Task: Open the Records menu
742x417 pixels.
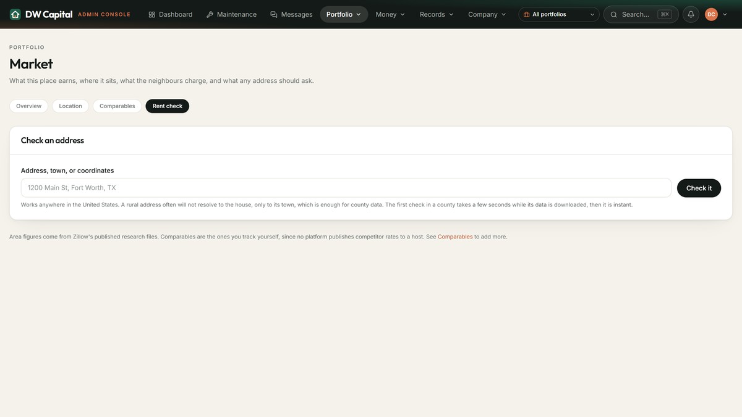Action: [x=437, y=14]
